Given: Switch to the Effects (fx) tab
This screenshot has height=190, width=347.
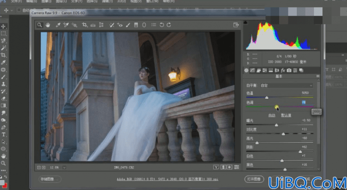Looking at the screenshot, I should coord(283,70).
